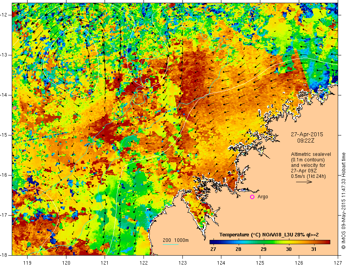
Task: Click the '(0.1m contours)' legend line
Action: (x=308, y=160)
